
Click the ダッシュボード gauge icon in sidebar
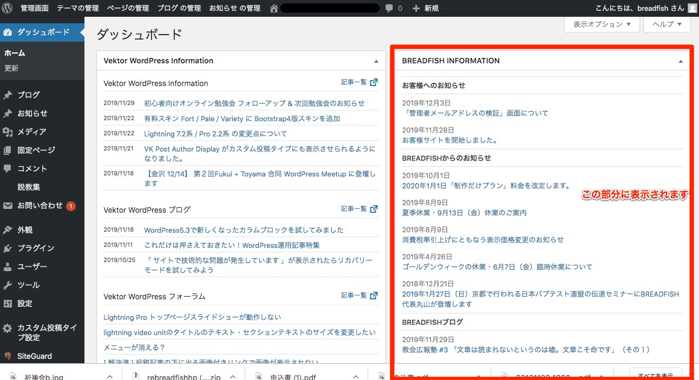tap(8, 32)
